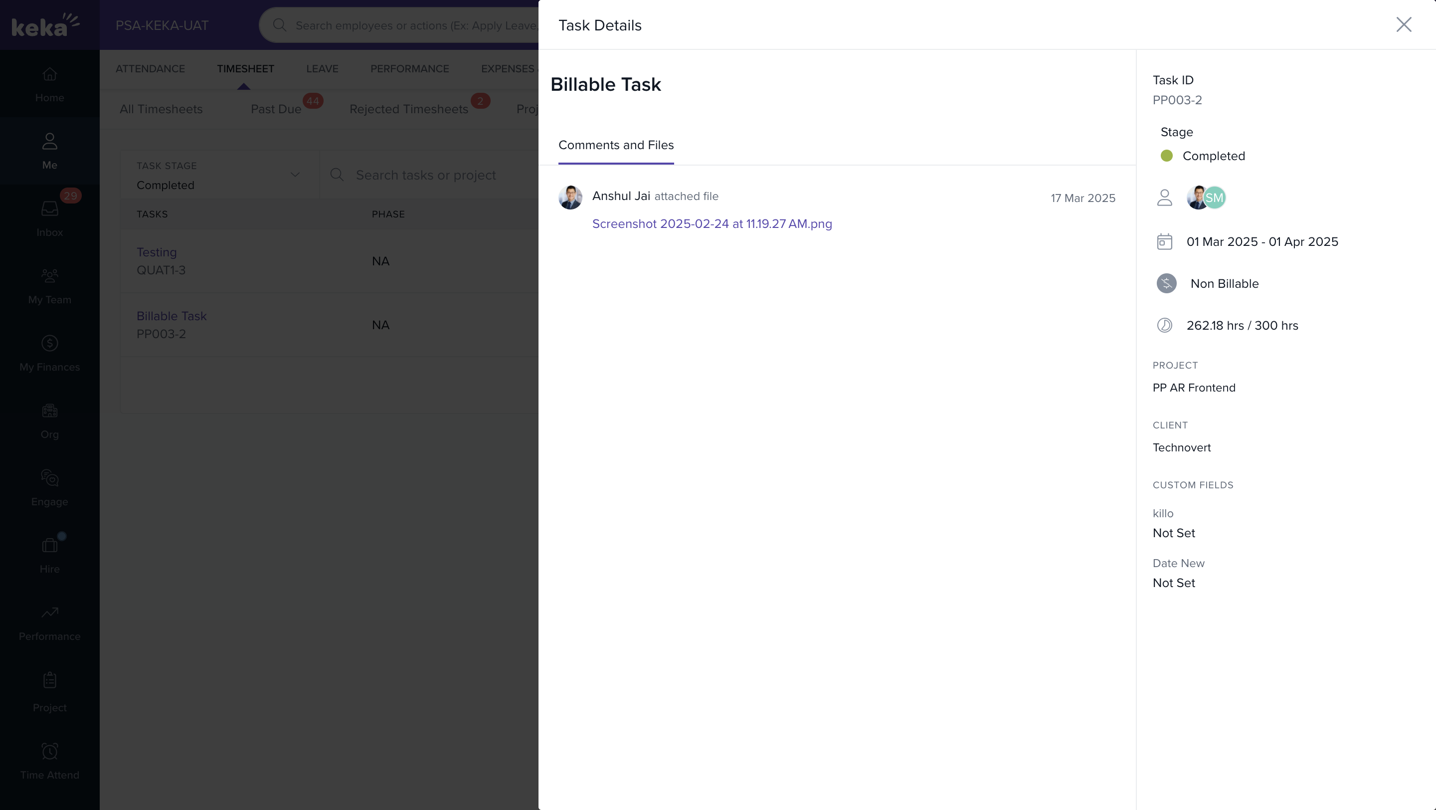The image size is (1436, 810).
Task: Click the SM assignee avatar
Action: coord(1215,198)
